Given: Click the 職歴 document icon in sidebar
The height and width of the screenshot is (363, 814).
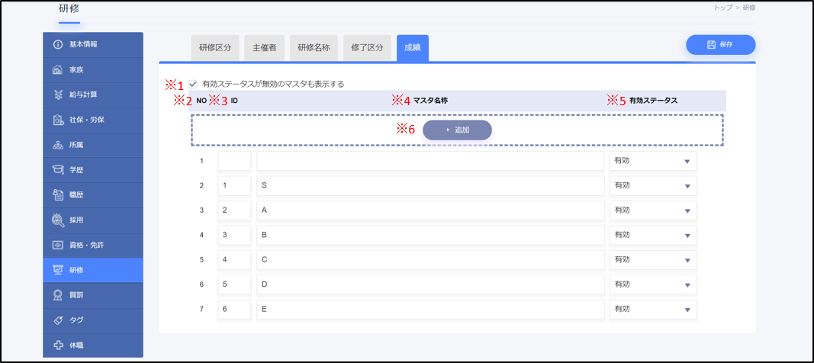Looking at the screenshot, I should 58,195.
